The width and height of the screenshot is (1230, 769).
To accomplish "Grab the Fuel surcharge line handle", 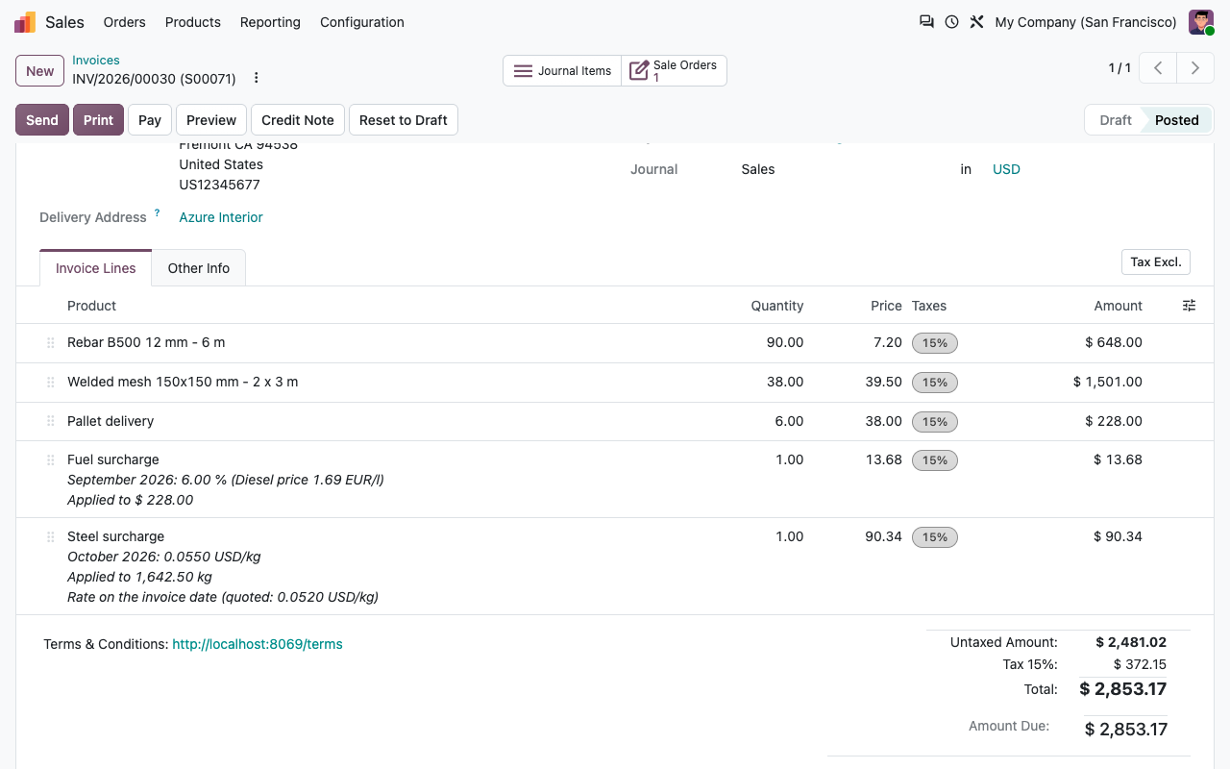I will point(51,460).
